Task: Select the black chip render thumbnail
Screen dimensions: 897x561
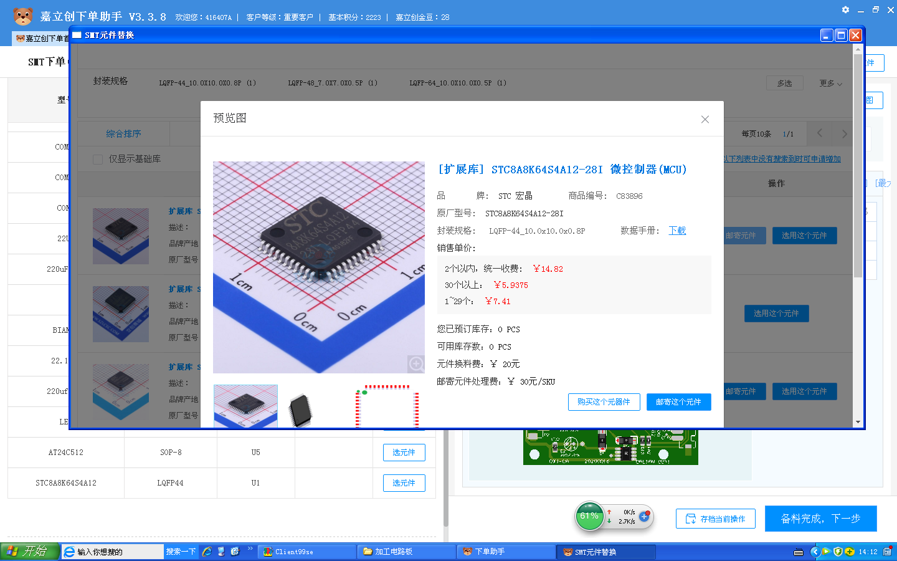Action: [x=301, y=409]
